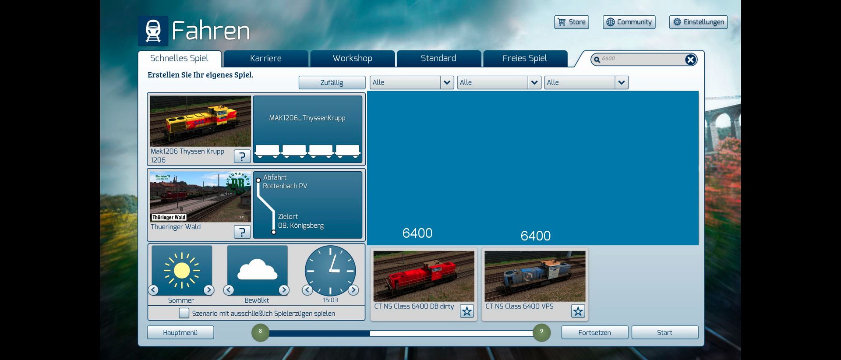
Task: Click the MAK1206_ThyssenKrupp consist panel
Action: [307, 129]
